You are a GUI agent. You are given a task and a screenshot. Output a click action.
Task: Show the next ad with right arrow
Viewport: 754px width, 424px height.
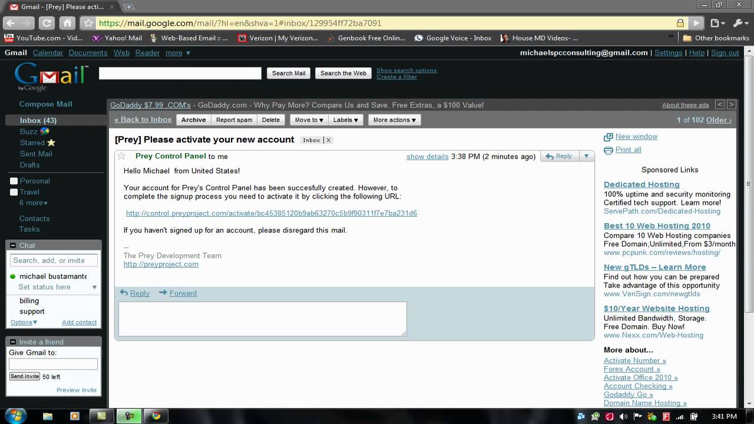click(x=731, y=104)
